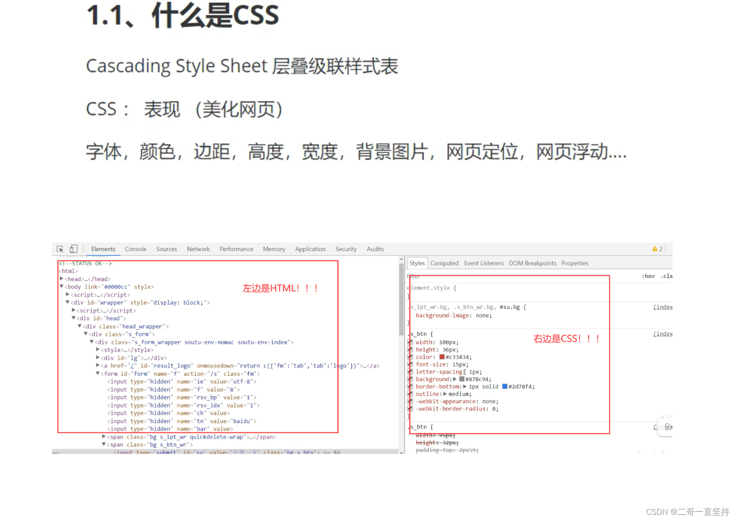Image resolution: width=736 pixels, height=520 pixels.
Task: Open the red #c33434 color swatch
Action: [x=442, y=357]
